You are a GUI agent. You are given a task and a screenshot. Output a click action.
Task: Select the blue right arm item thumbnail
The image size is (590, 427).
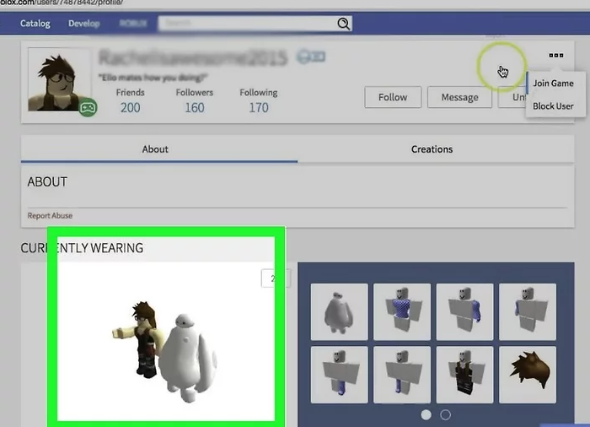[528, 312]
